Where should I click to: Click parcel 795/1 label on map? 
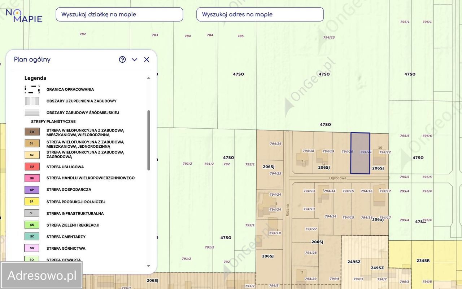(x=405, y=22)
